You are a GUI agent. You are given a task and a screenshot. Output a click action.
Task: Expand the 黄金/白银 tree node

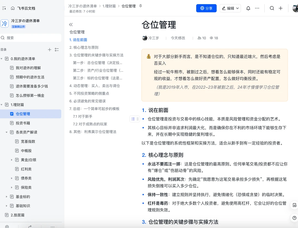pyautogui.click(x=12, y=160)
